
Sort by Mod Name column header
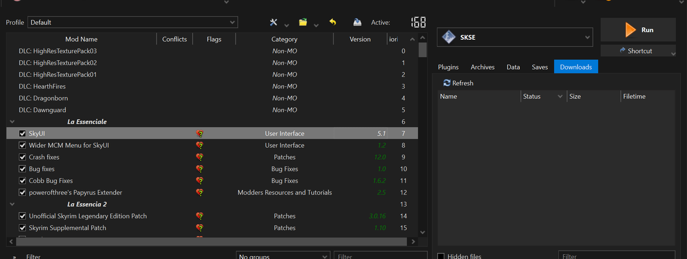pyautogui.click(x=81, y=39)
